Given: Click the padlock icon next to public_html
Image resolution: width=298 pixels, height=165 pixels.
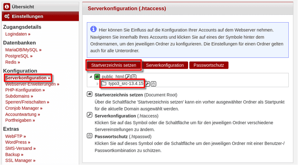Looking at the screenshot, I should [134, 76].
